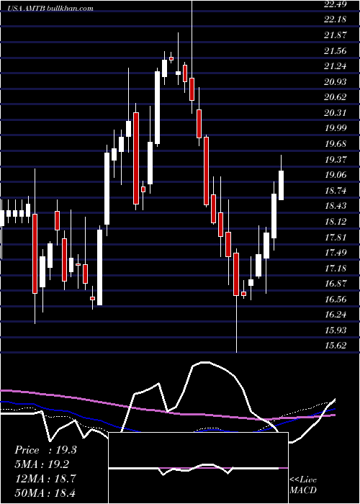Click the MACD inset panel
Screen dimensions: 360x504
click(198, 468)
